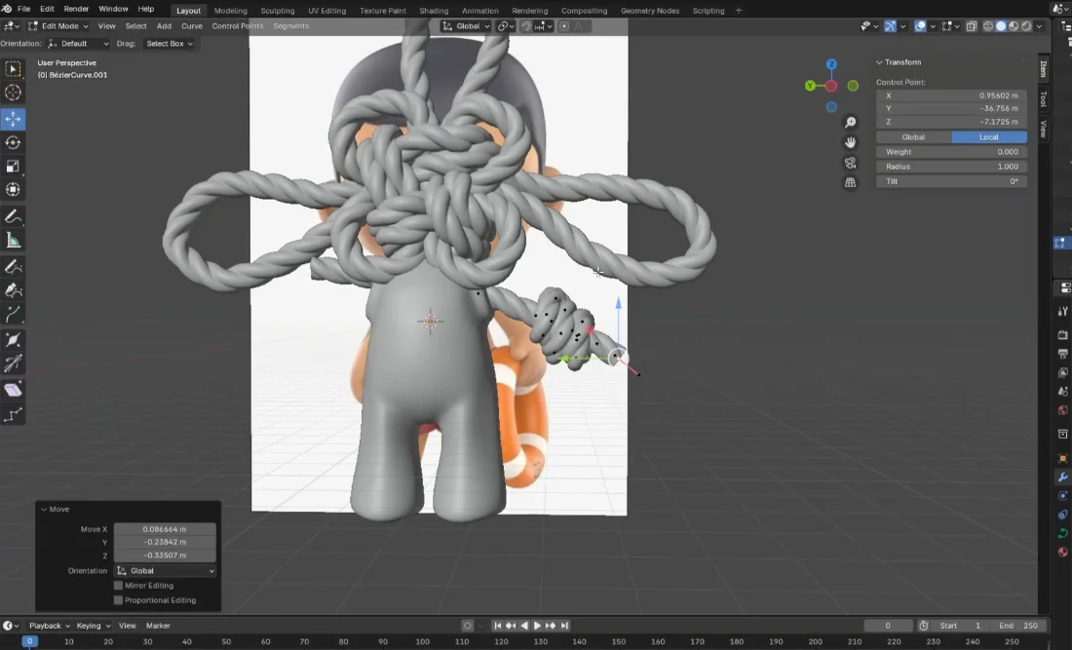The height and width of the screenshot is (650, 1072).
Task: Choose the curve Draw tool
Action: tap(13, 267)
